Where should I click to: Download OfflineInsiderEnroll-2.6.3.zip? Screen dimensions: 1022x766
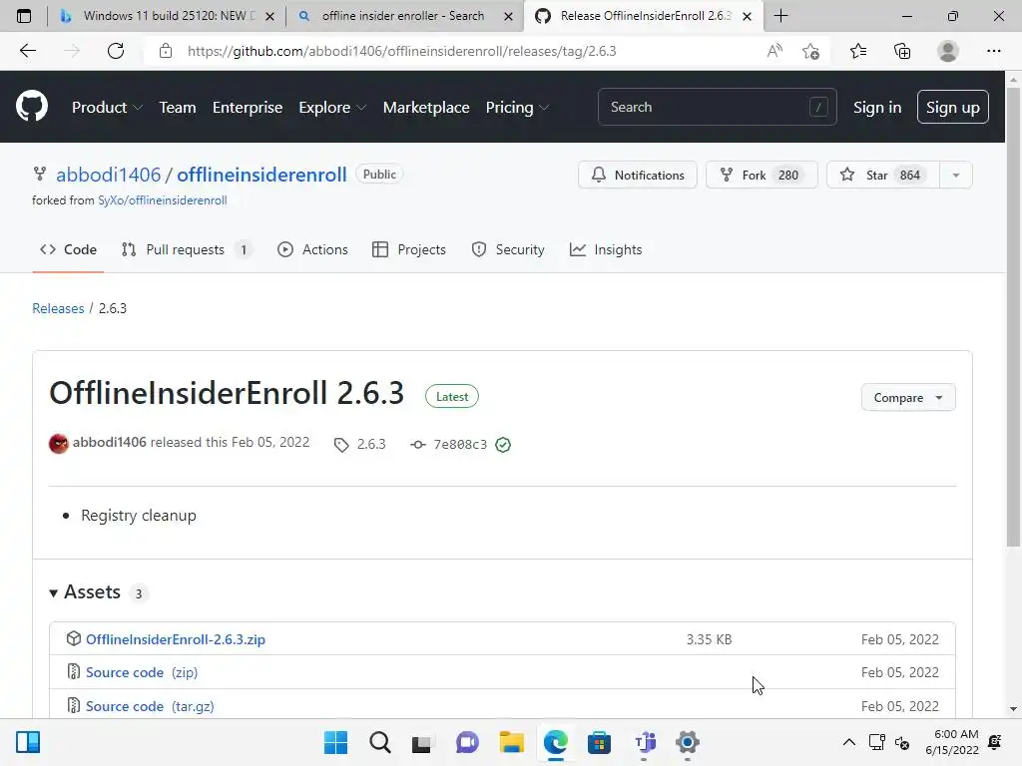[x=176, y=639]
